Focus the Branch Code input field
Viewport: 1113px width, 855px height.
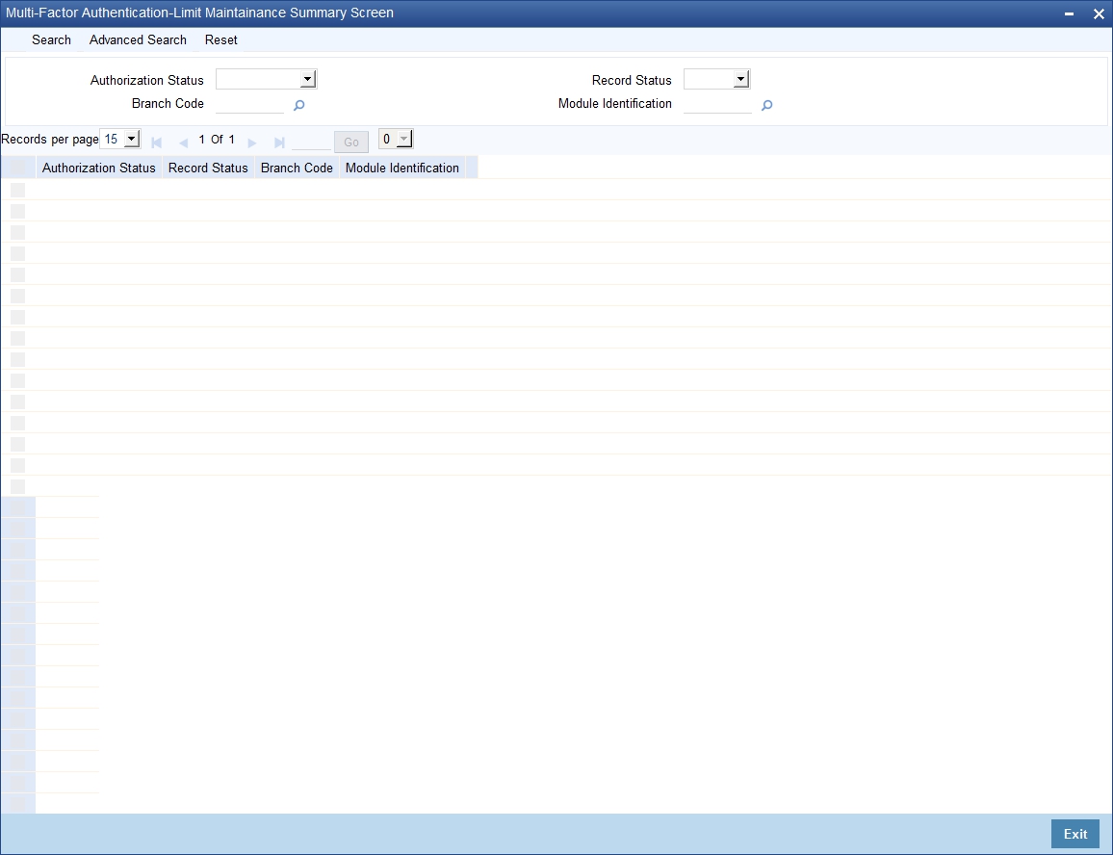point(250,104)
